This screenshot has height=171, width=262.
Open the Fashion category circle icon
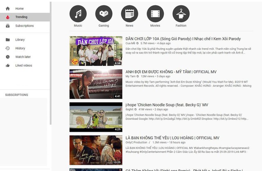[181, 13]
